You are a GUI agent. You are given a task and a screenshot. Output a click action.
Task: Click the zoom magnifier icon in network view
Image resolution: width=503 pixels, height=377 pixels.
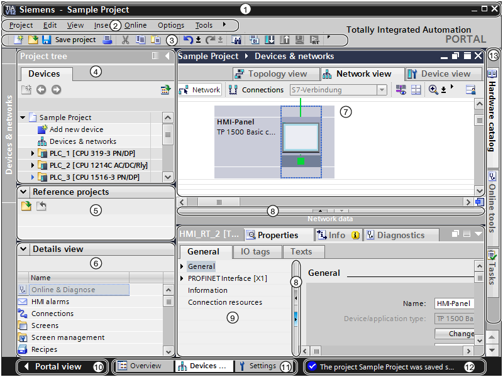(433, 90)
